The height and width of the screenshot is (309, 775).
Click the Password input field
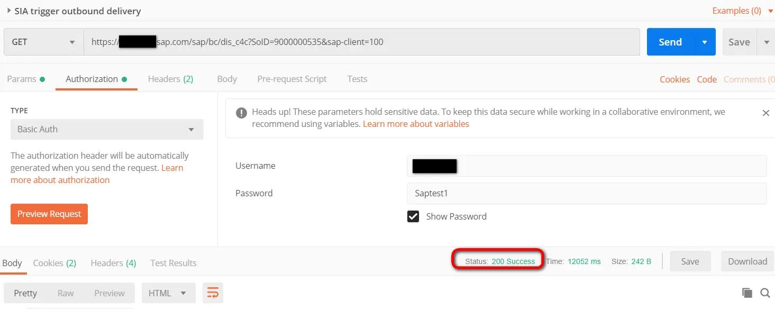(587, 193)
